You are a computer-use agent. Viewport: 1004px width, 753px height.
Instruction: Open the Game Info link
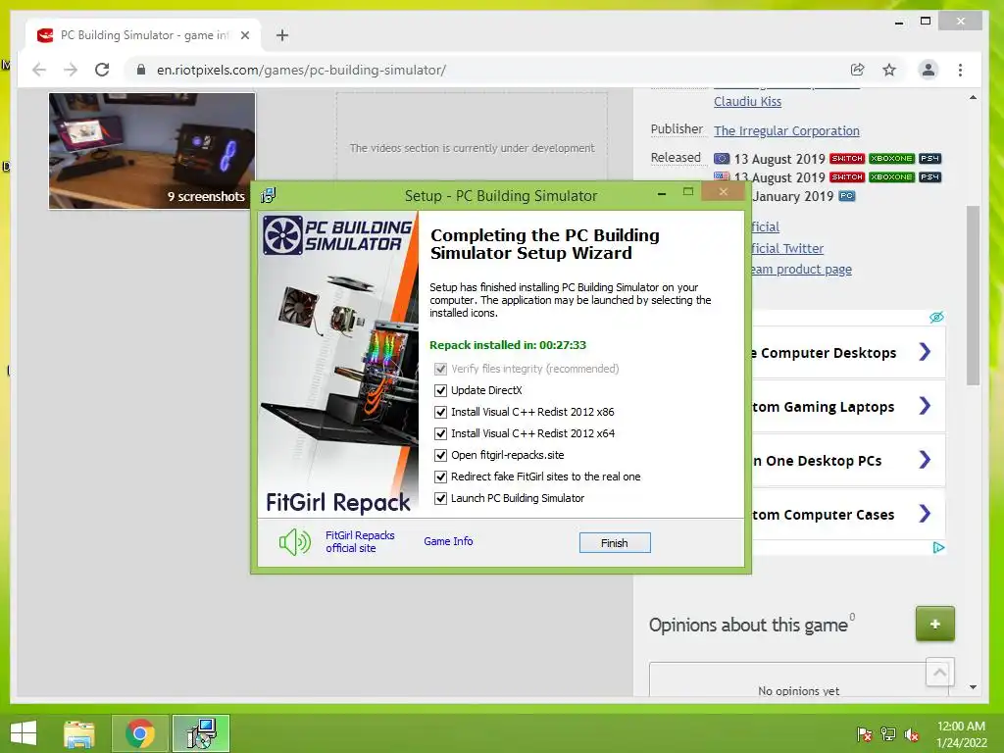(448, 541)
